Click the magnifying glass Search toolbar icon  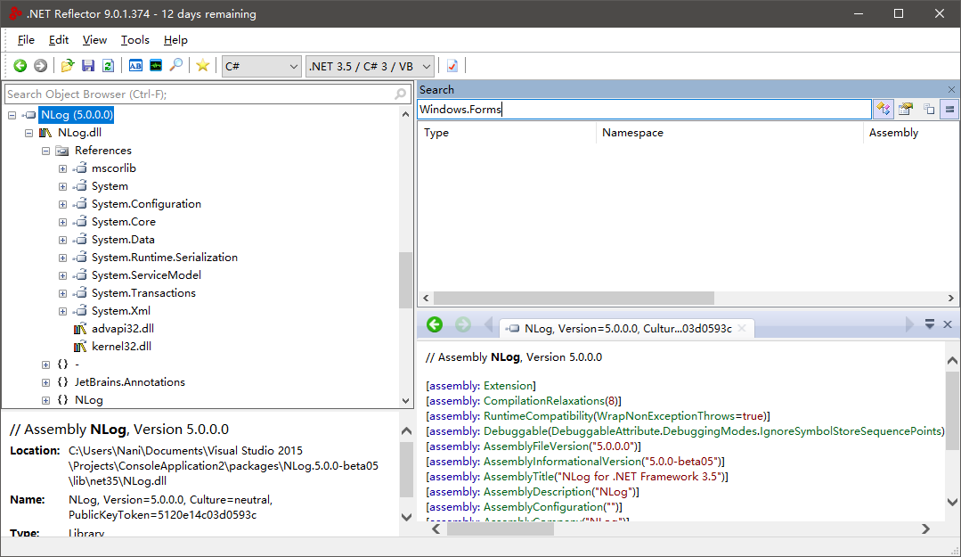point(176,66)
